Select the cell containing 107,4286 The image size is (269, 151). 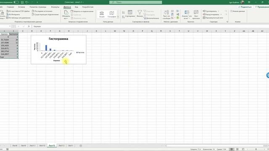5,43
